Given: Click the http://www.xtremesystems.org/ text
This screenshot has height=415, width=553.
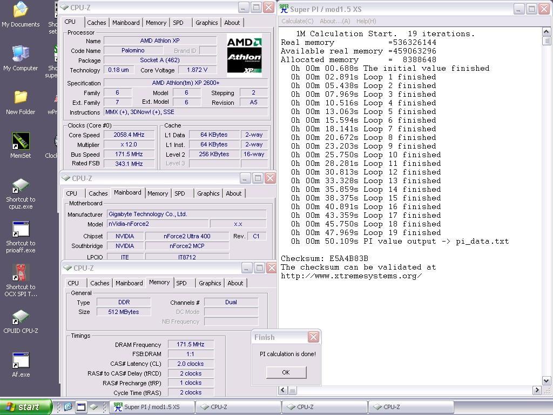Looking at the screenshot, I should coord(351,276).
